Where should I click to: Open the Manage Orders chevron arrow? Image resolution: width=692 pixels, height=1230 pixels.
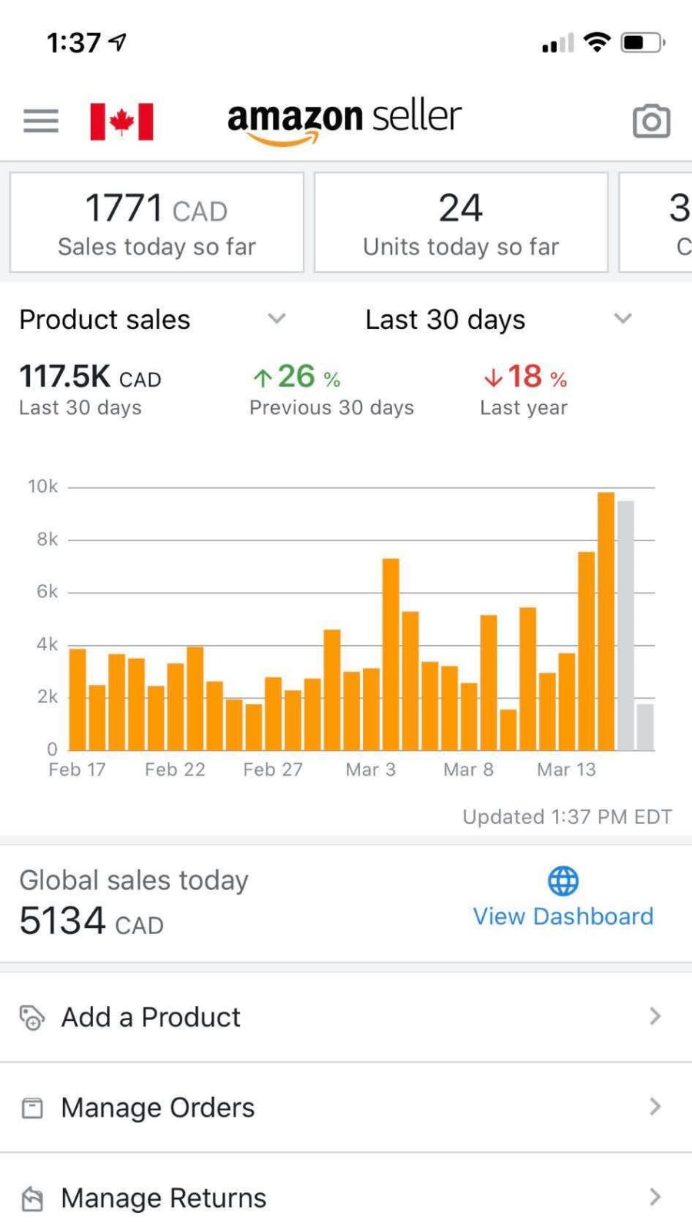click(654, 1107)
